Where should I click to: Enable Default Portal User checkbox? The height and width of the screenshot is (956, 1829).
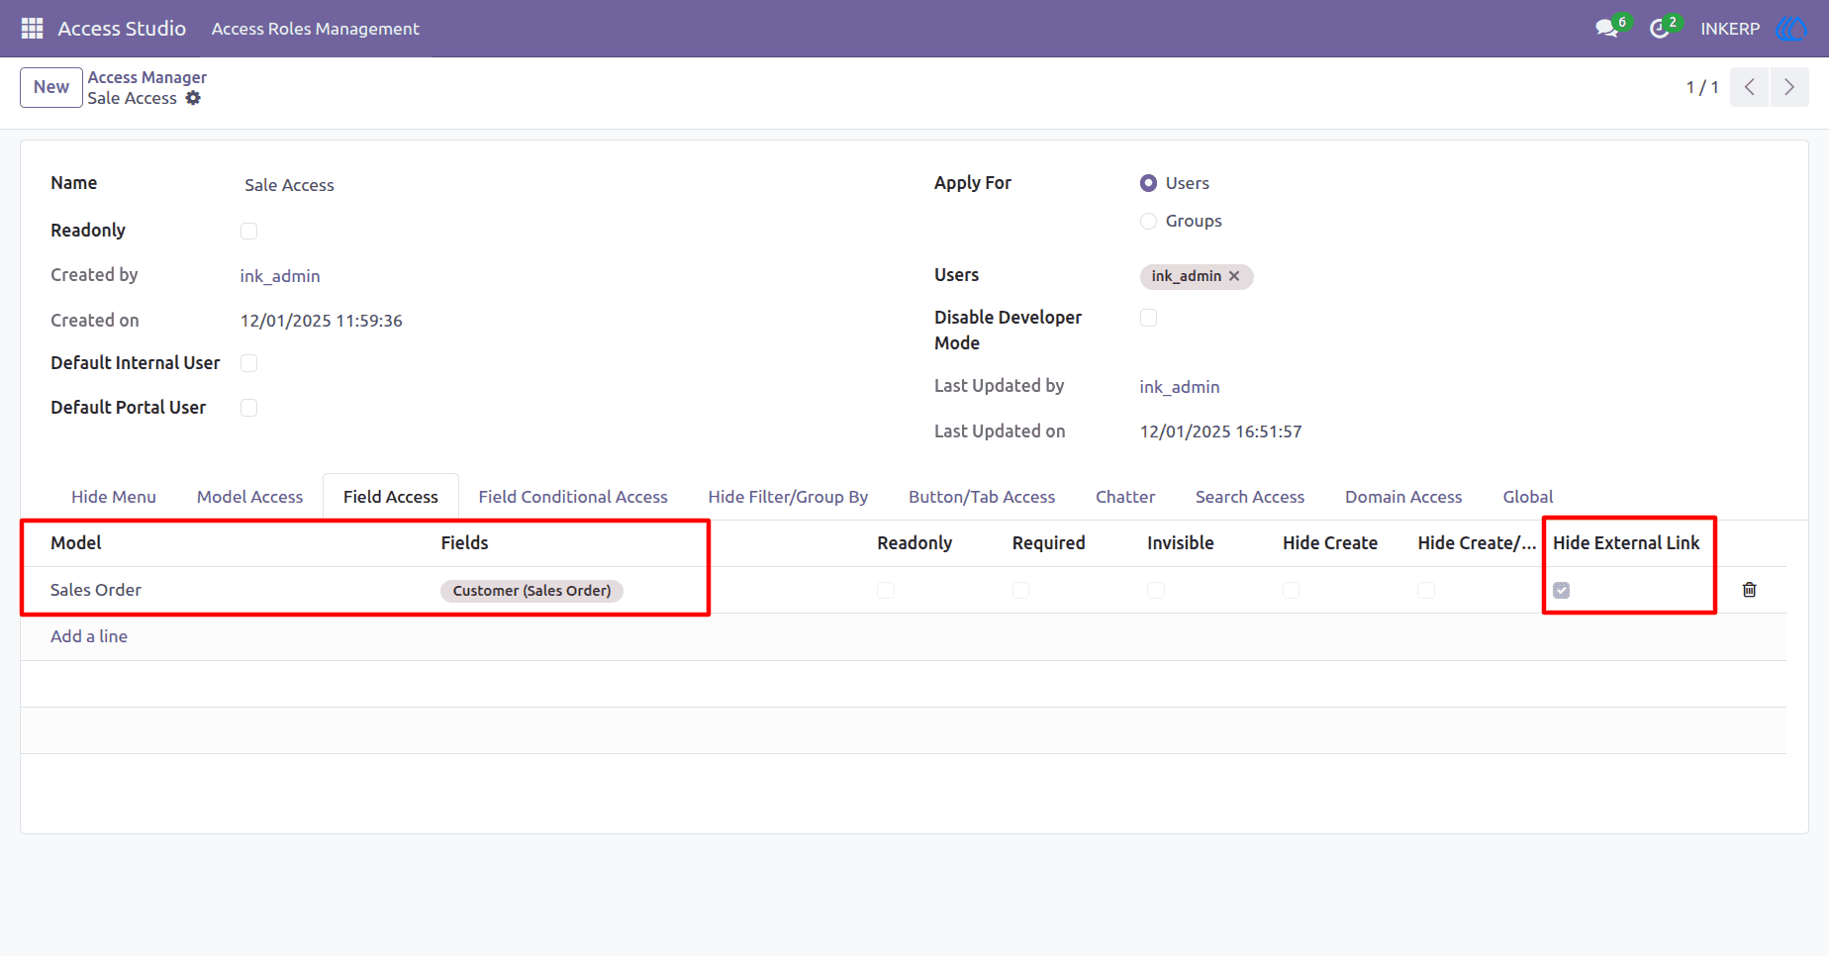249,408
